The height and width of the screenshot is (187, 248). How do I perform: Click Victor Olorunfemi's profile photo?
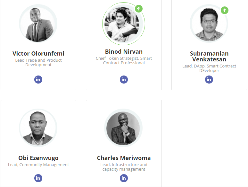(38, 24)
